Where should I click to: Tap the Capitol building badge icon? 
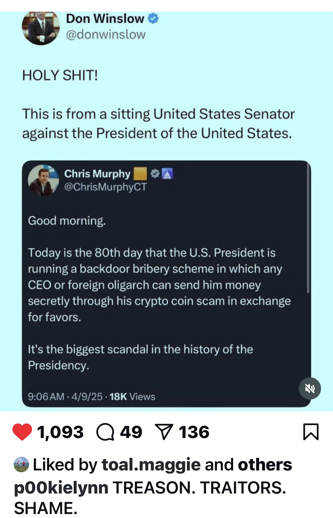[167, 173]
